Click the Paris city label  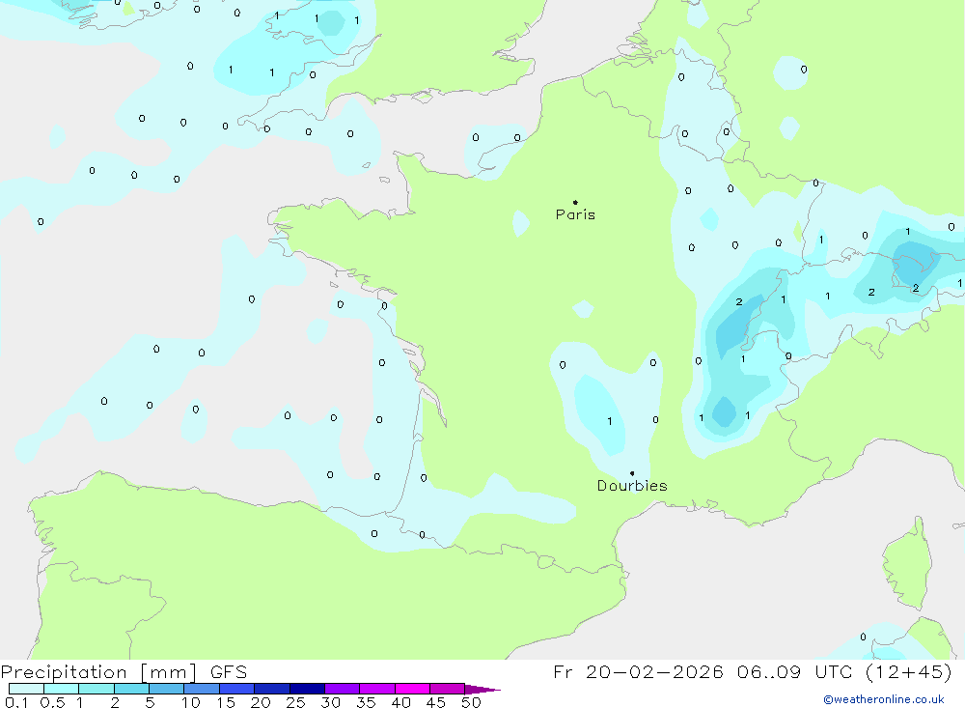(x=575, y=214)
